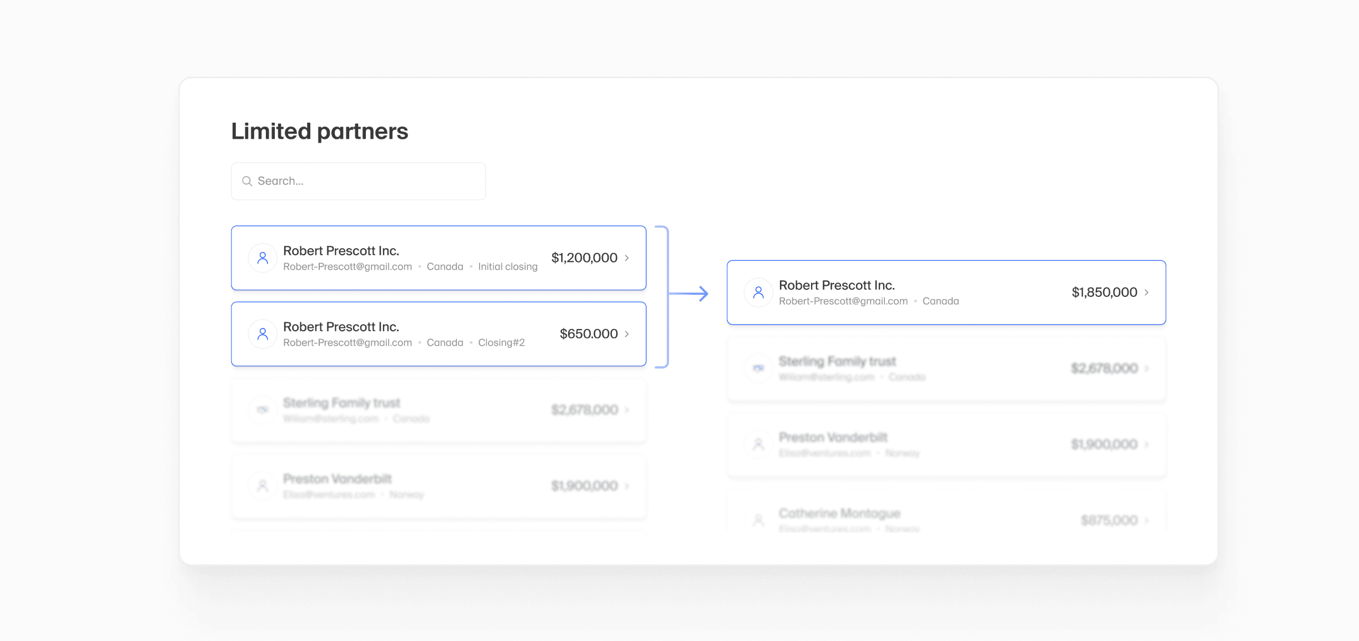The width and height of the screenshot is (1359, 641).
Task: Click avatar icon of $650.000 Robert Prescott row
Action: [x=263, y=334]
